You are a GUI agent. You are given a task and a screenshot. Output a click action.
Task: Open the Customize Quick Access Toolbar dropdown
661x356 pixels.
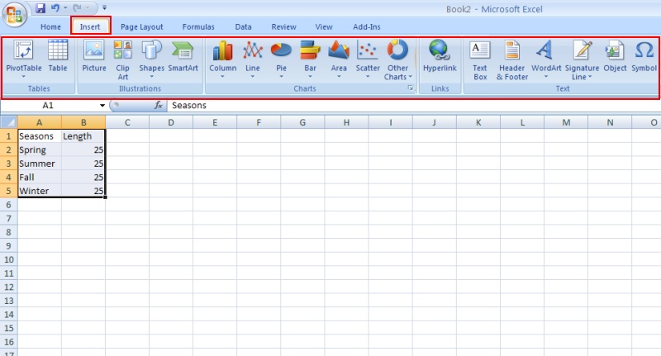104,8
